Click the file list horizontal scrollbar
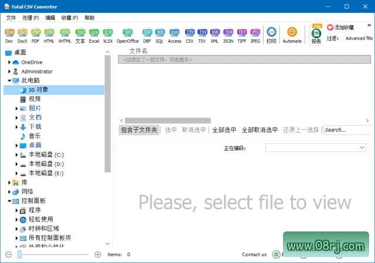375x263 pixels. [x=168, y=120]
